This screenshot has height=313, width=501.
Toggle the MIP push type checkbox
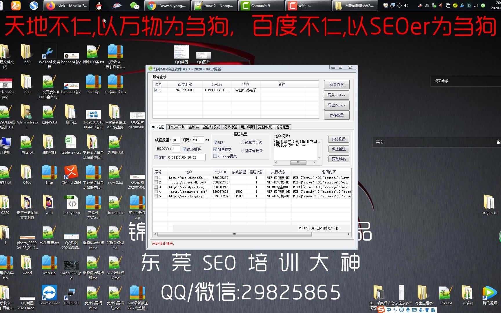click(215, 142)
